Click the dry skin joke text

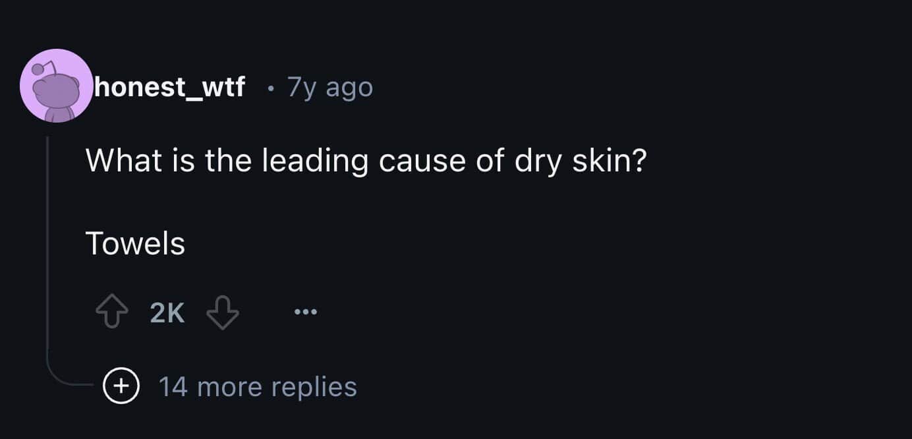coord(367,160)
